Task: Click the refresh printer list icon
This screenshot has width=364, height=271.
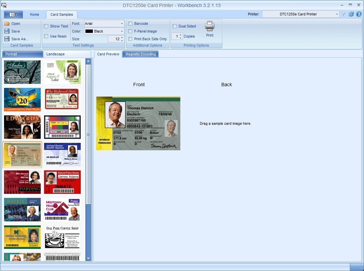Action: pyautogui.click(x=351, y=14)
